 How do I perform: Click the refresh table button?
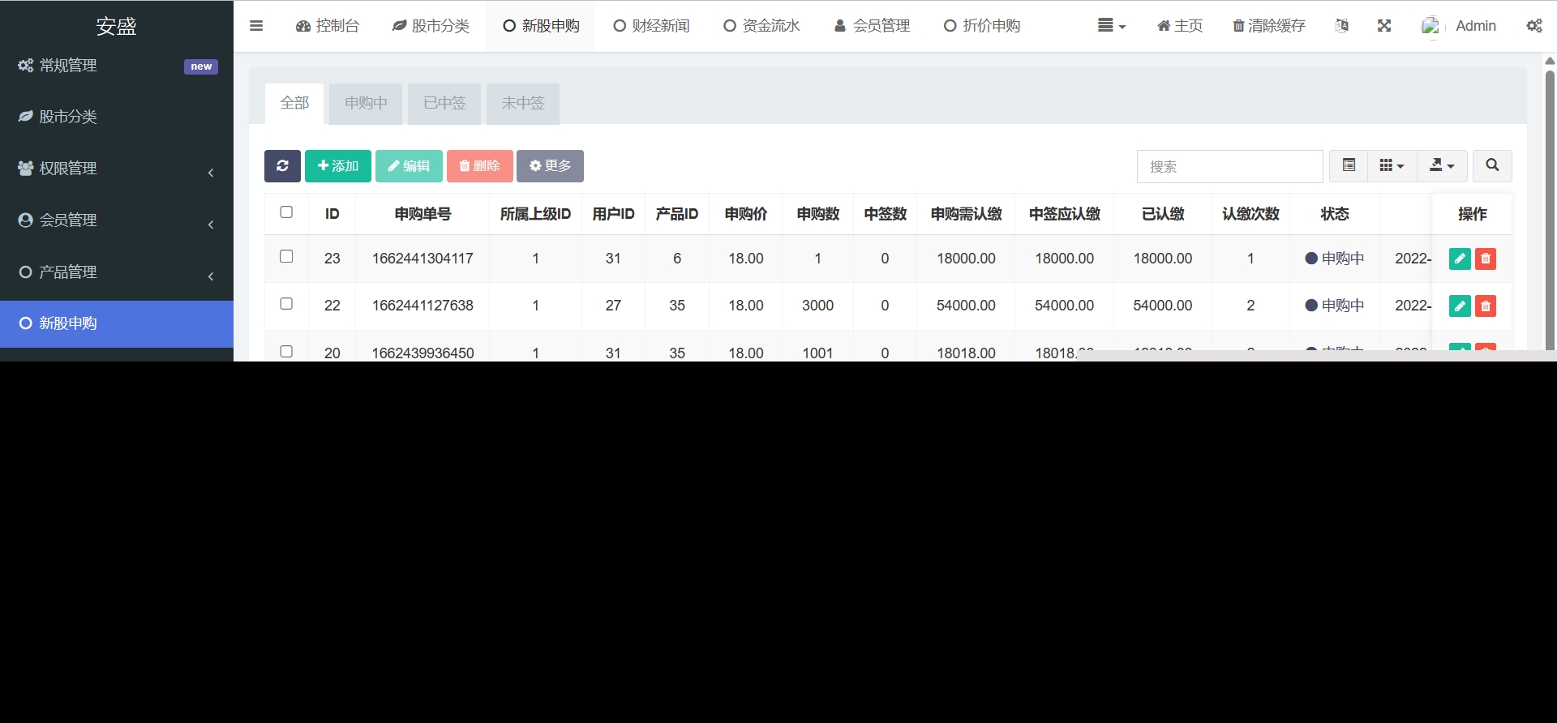pos(282,166)
